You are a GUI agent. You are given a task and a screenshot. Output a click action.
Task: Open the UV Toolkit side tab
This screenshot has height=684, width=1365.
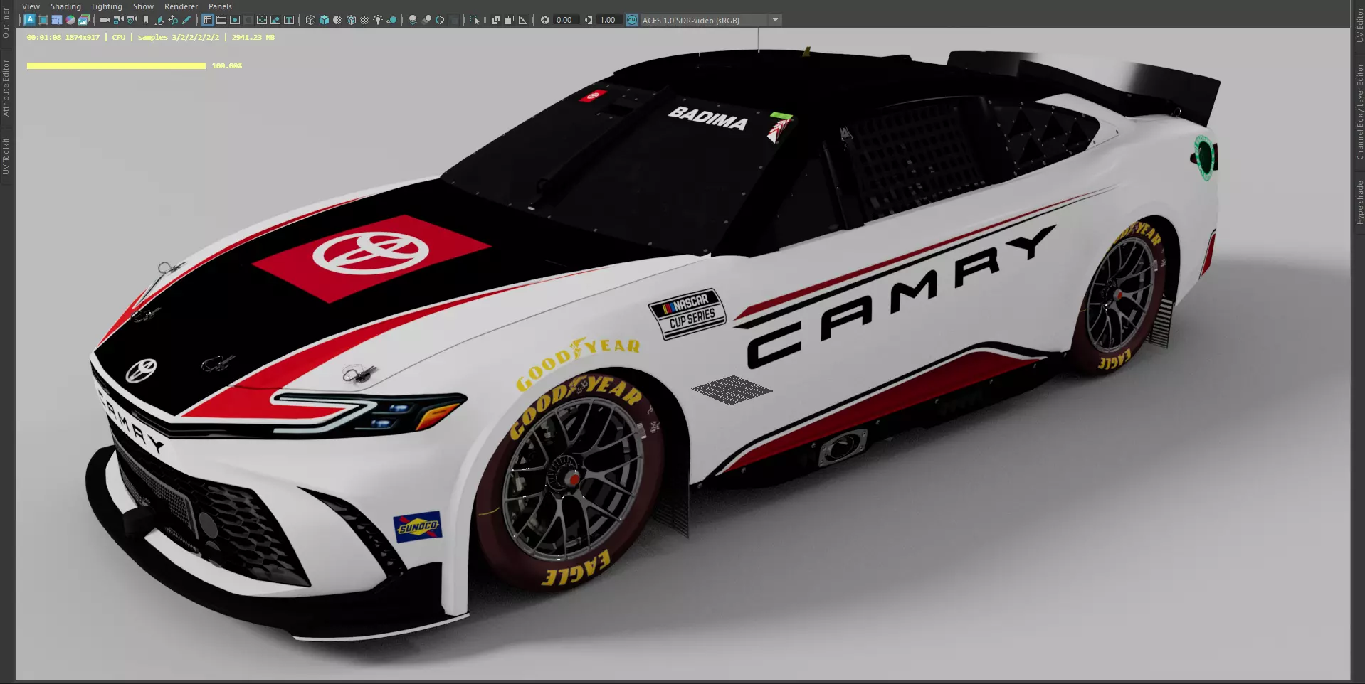pyautogui.click(x=6, y=156)
